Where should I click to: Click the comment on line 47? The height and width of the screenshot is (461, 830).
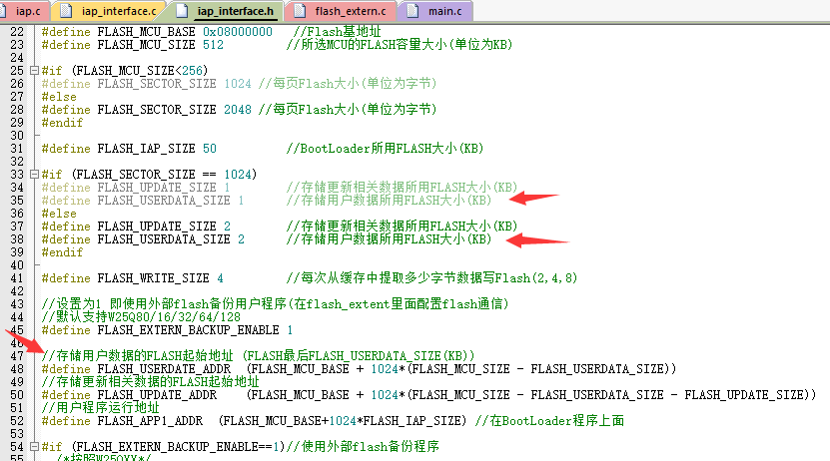(x=259, y=356)
